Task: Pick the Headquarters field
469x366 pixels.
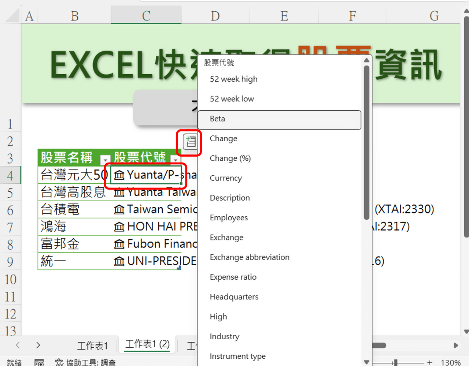Action: click(x=280, y=296)
